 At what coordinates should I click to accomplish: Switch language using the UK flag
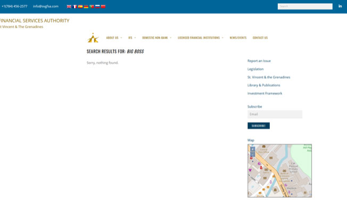[x=69, y=6]
